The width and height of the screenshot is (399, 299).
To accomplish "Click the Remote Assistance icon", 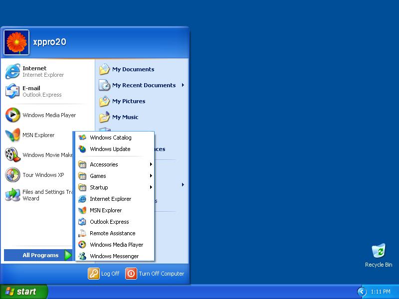I will click(x=82, y=233).
